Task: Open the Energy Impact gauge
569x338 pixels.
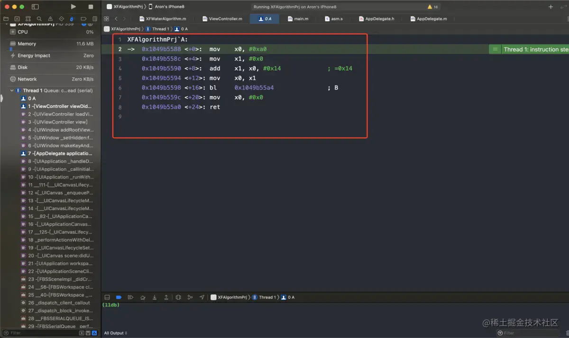Action: pyautogui.click(x=52, y=55)
